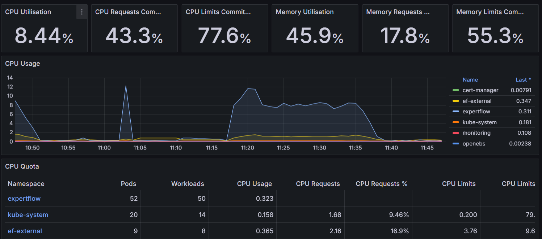The width and height of the screenshot is (542, 239).
Task: Open expertflow namespace link in CPU Quota table
Action: tap(24, 199)
